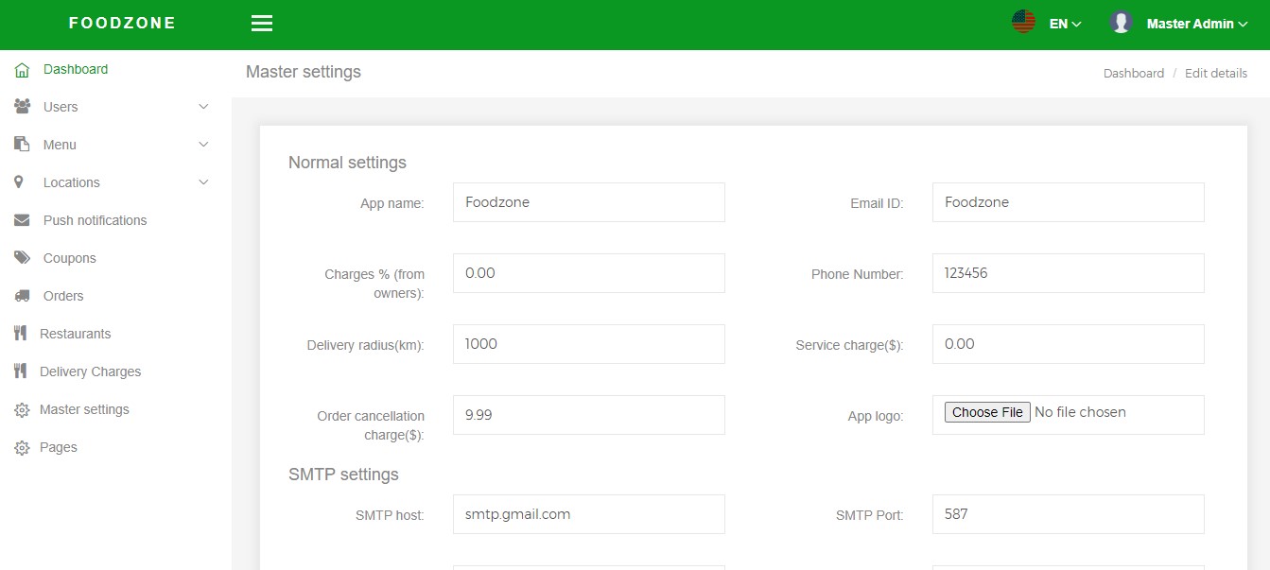The width and height of the screenshot is (1270, 570).
Task: Click the SMTP settings heading
Action: coord(343,475)
